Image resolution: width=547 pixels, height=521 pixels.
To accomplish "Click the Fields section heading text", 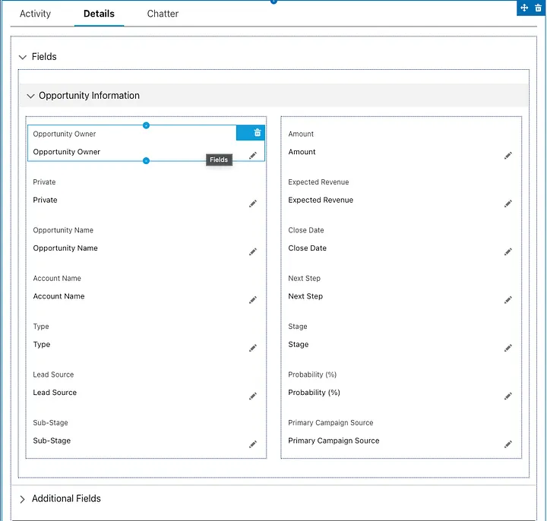I will pyautogui.click(x=44, y=56).
